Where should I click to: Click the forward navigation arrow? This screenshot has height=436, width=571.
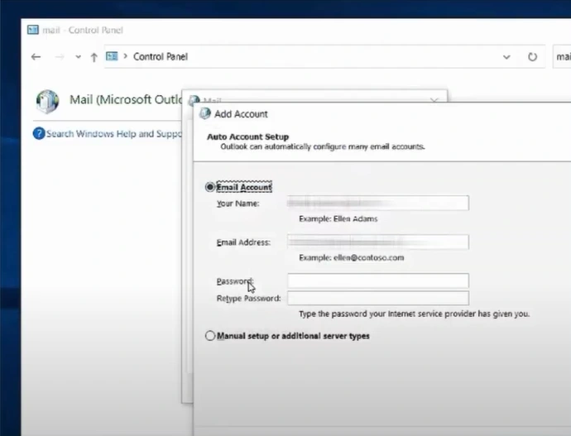(60, 57)
